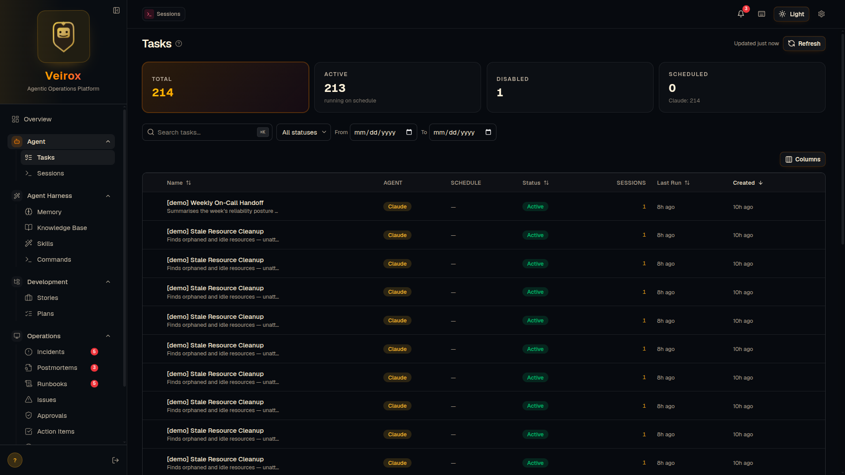Image resolution: width=845 pixels, height=475 pixels.
Task: Sort the table by Last Run
Action: [x=673, y=183]
